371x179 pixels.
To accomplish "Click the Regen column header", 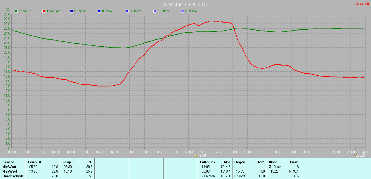I will 240,162.
